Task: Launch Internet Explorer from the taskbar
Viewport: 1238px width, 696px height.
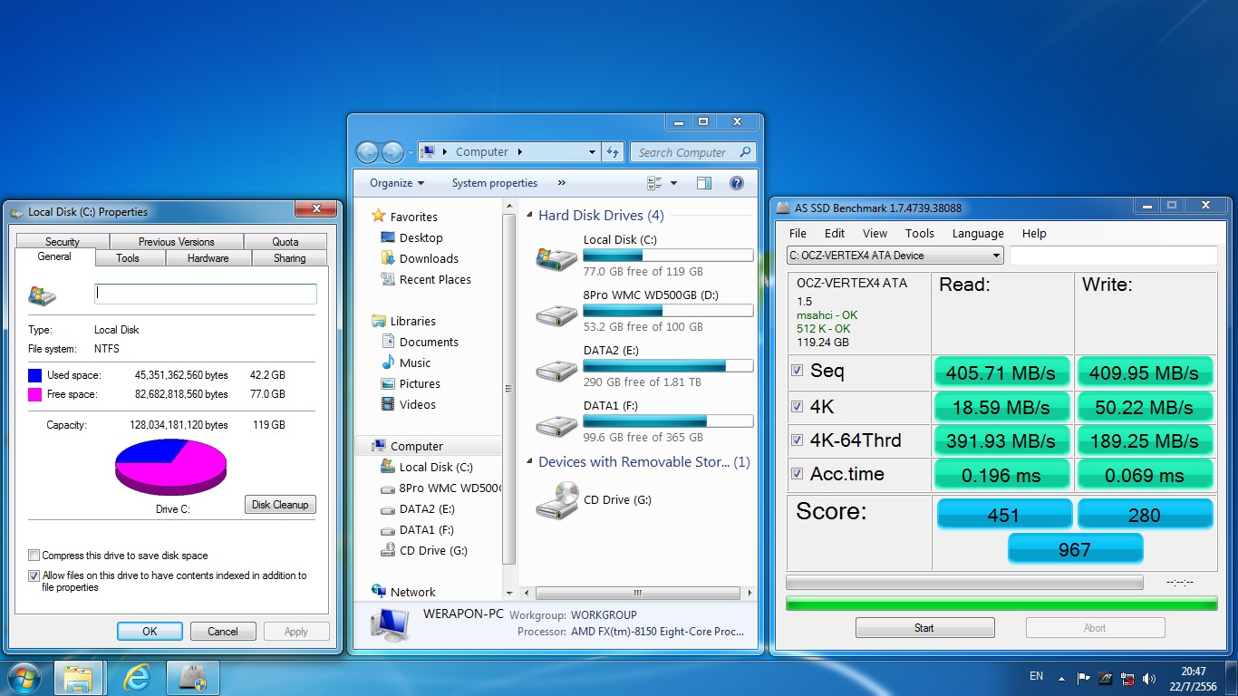Action: [136, 678]
